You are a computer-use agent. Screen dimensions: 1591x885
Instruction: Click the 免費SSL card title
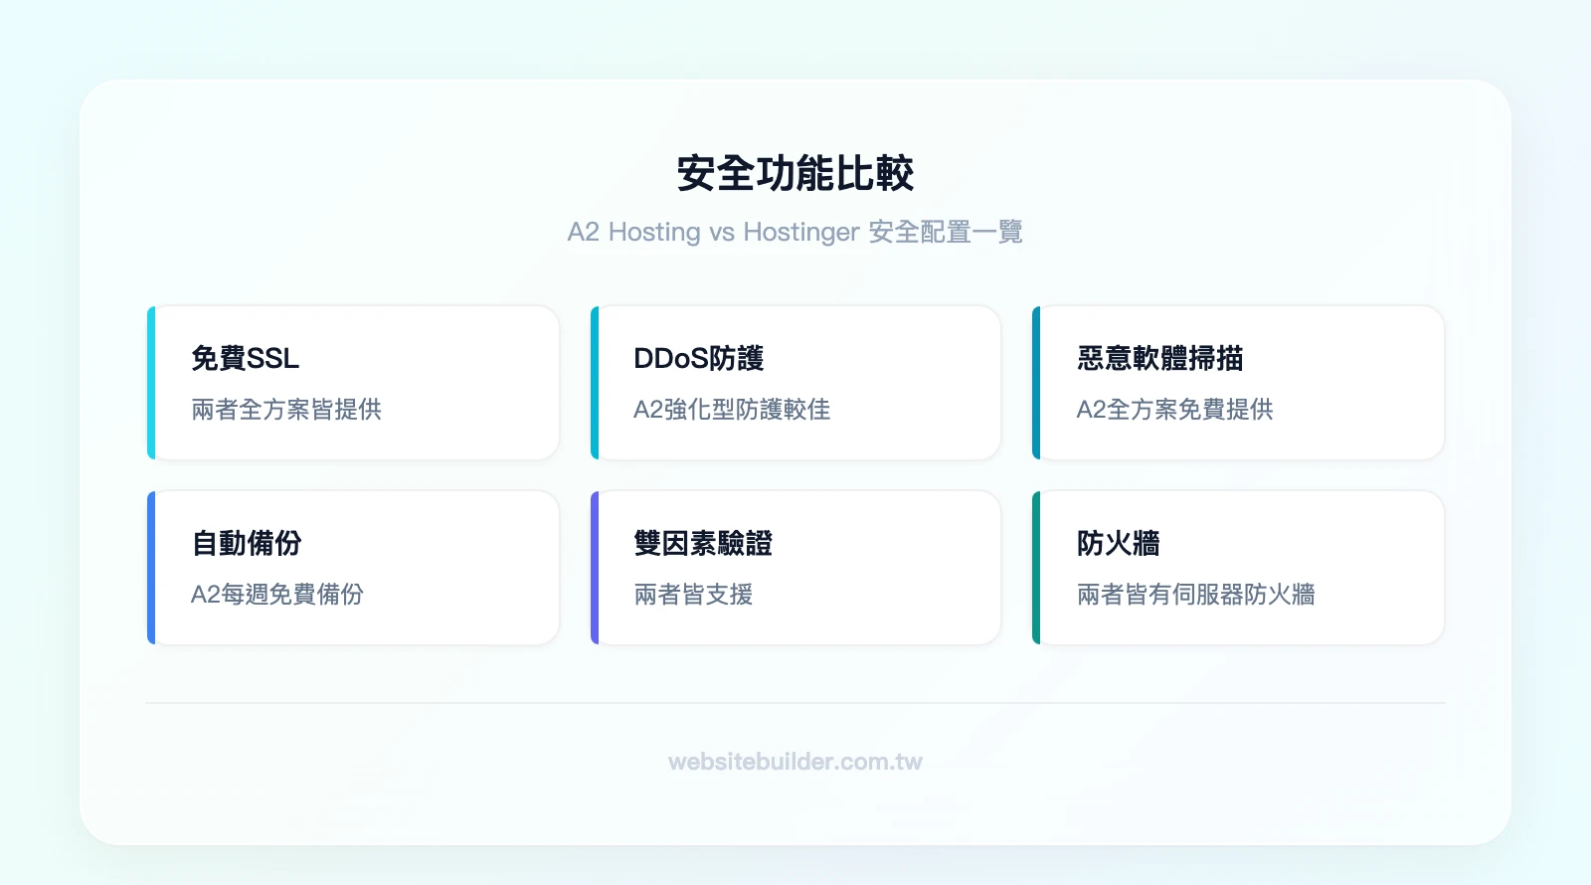pyautogui.click(x=246, y=358)
